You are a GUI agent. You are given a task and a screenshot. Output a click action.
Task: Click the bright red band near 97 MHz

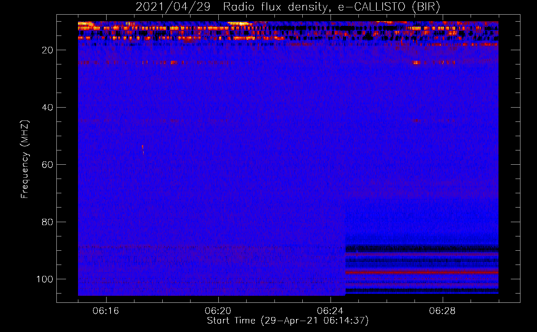422,272
